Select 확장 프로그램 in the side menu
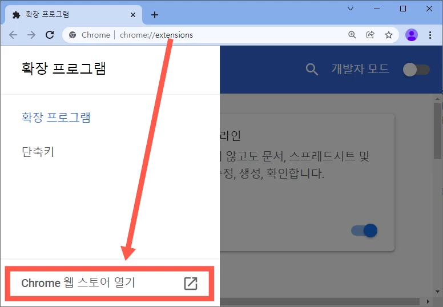The width and height of the screenshot is (443, 307). point(56,117)
